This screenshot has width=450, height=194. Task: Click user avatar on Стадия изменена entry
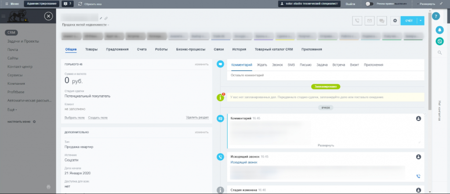pyautogui.click(x=418, y=190)
